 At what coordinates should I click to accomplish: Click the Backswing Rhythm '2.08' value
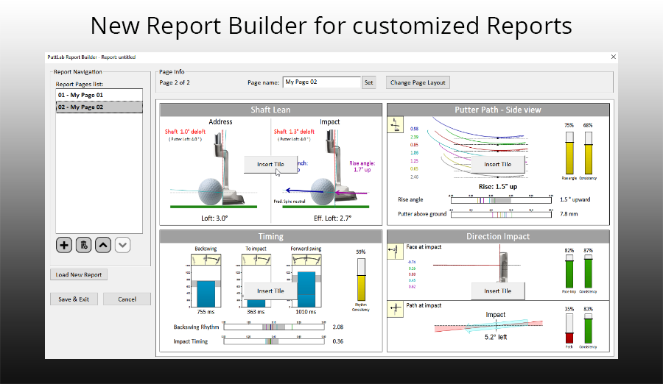[338, 327]
